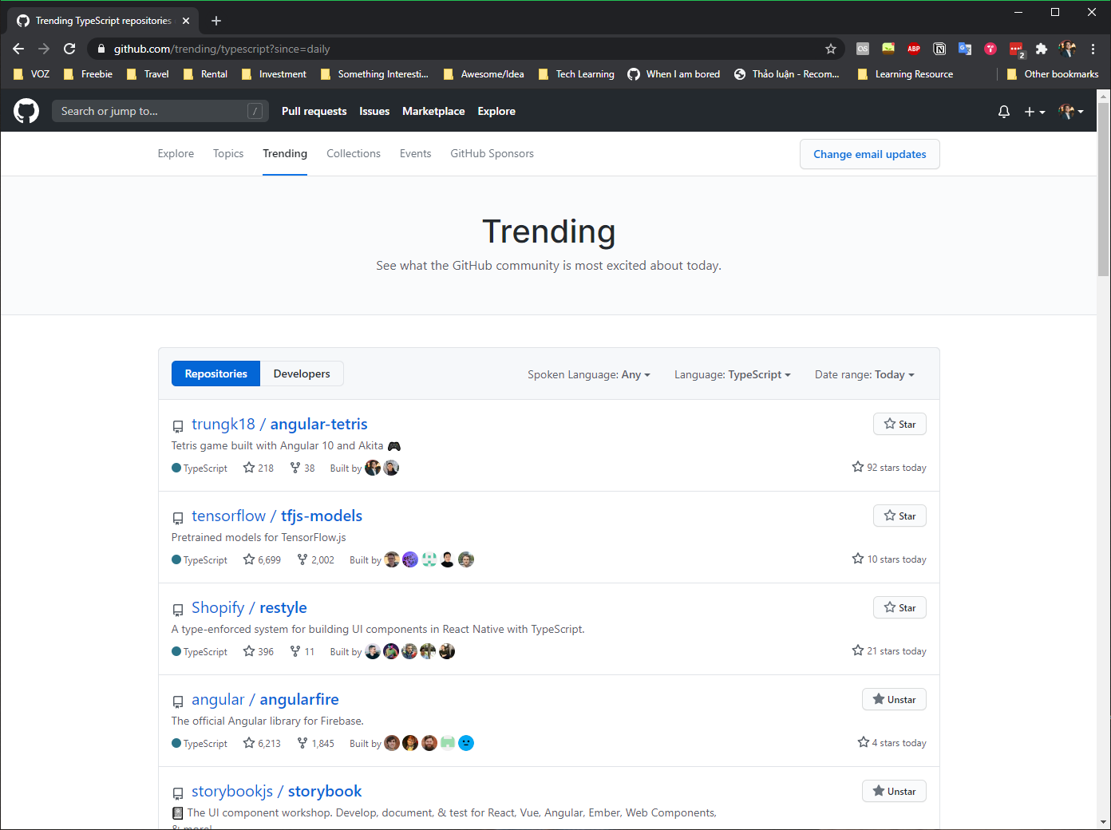1111x830 pixels.
Task: Switch to Developers view
Action: [x=302, y=373]
